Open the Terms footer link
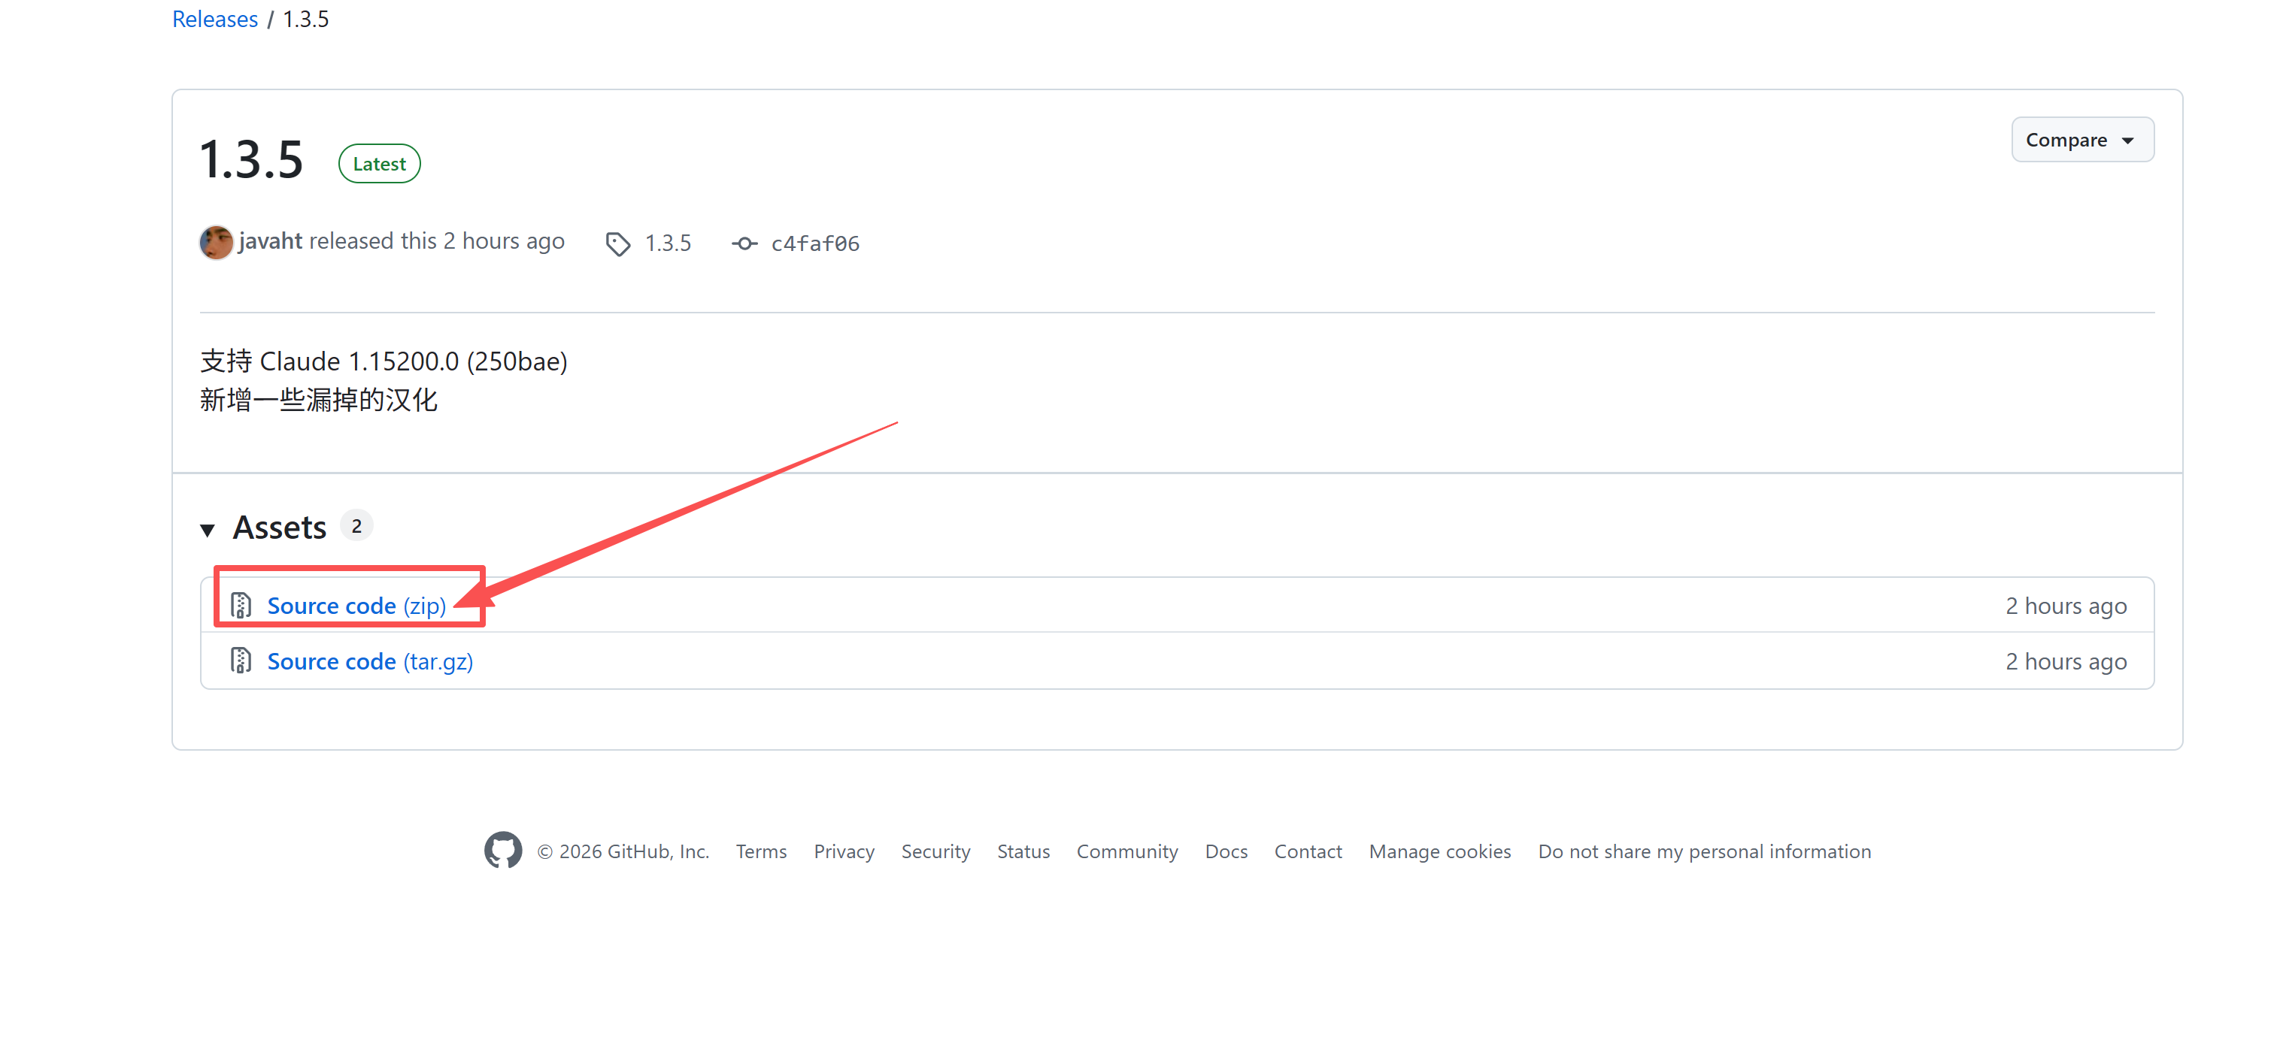The height and width of the screenshot is (1046, 2277). pyautogui.click(x=761, y=851)
